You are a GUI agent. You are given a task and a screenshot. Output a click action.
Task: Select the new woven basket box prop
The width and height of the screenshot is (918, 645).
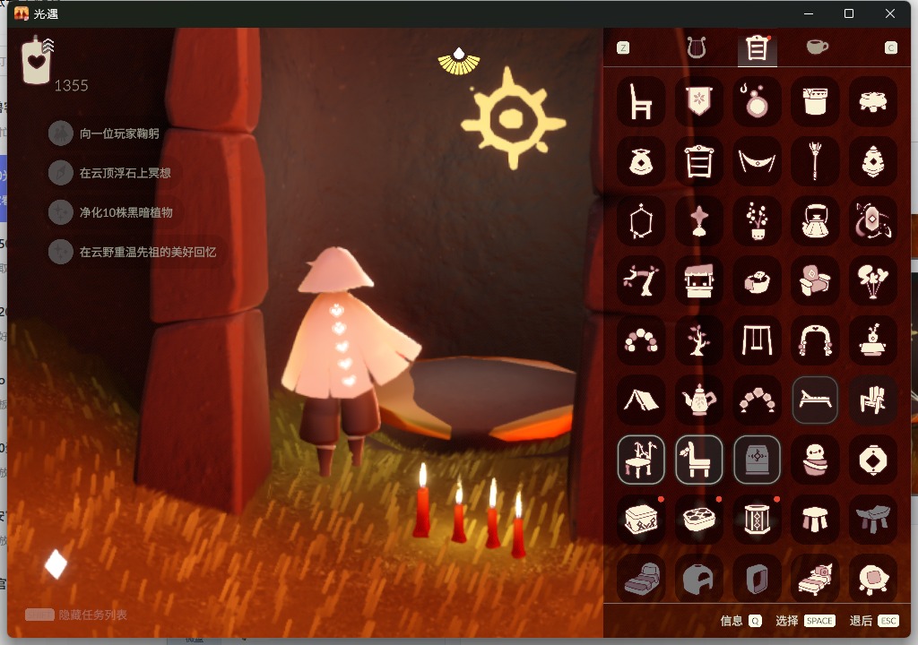[640, 520]
